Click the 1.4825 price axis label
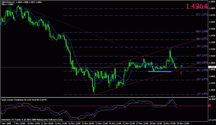Viewport: 216px width, 125px height. (212, 76)
